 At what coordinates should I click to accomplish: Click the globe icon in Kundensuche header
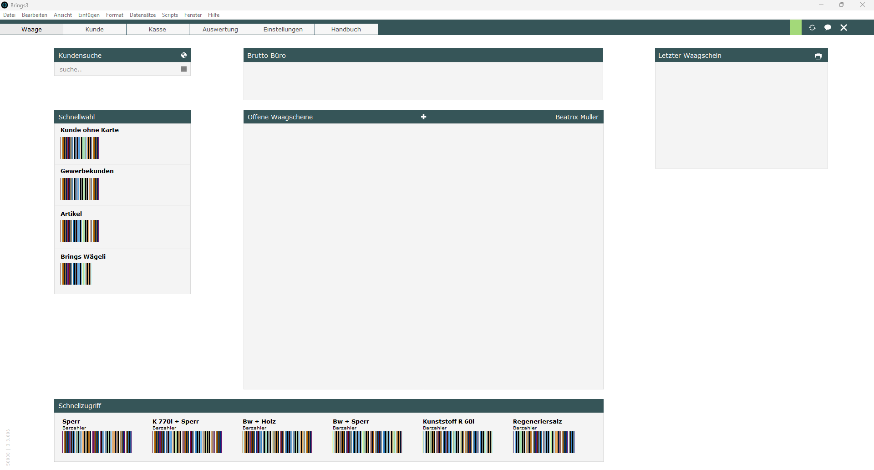pos(184,55)
